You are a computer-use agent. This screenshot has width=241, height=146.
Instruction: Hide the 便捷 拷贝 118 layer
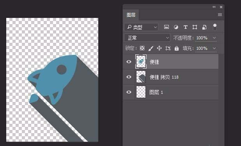(129, 77)
